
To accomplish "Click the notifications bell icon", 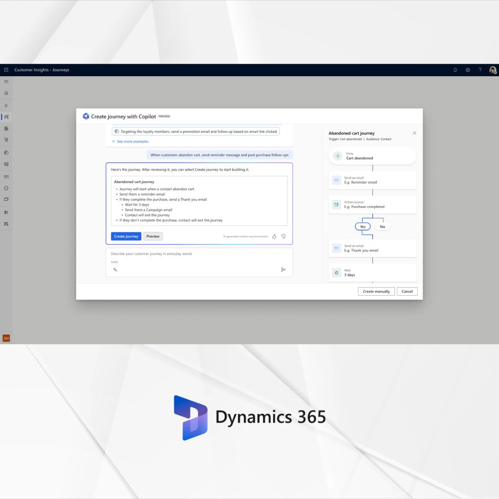I will (x=455, y=70).
